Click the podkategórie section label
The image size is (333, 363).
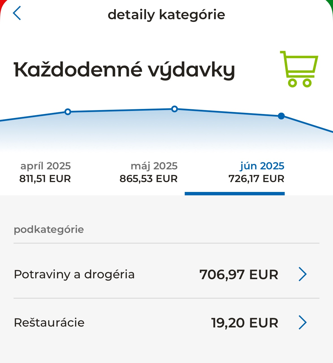(49, 229)
